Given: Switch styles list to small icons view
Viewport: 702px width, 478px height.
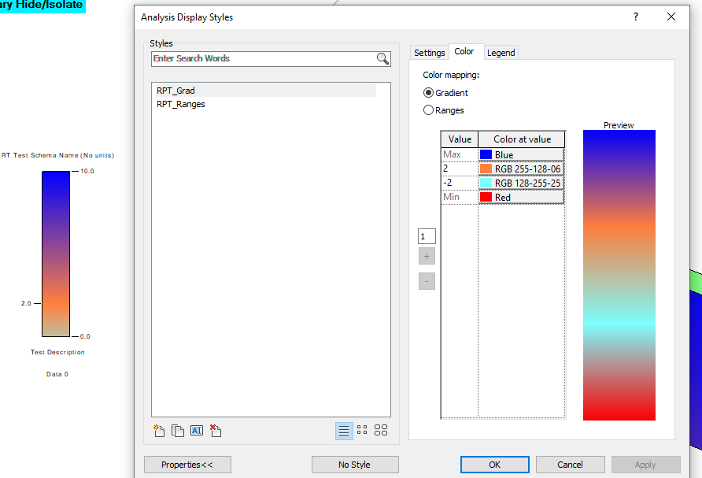Looking at the screenshot, I should click(x=362, y=430).
